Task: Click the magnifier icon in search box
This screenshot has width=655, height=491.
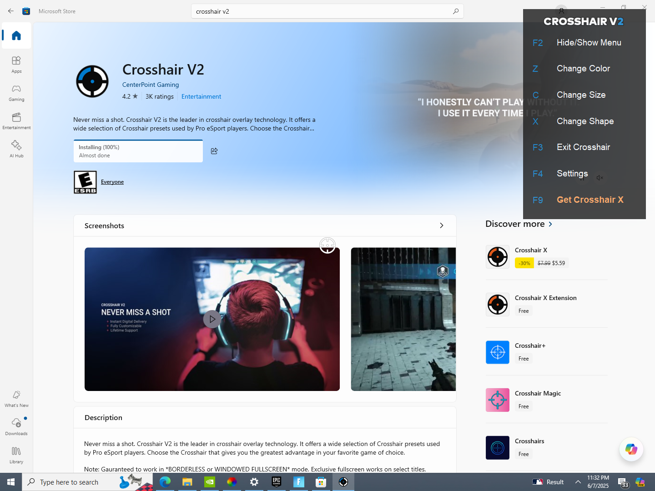Action: 455,11
